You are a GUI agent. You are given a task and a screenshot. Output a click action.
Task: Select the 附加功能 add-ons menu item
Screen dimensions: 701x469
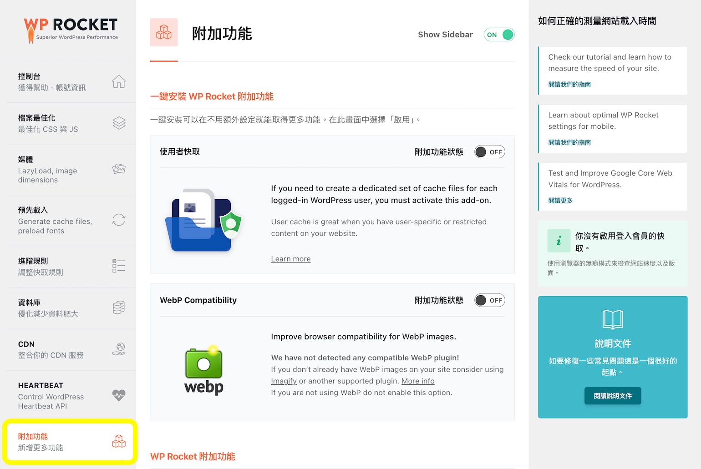(70, 442)
